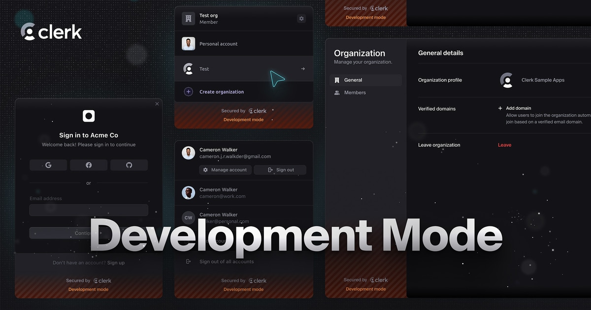Image resolution: width=591 pixels, height=310 pixels.
Task: Click 'Leave organization' label
Action: [439, 145]
